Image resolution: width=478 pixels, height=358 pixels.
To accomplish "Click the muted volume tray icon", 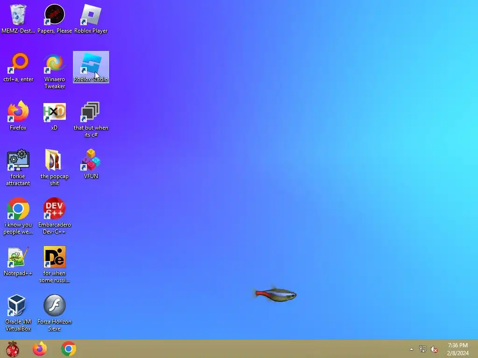I will click(x=434, y=349).
